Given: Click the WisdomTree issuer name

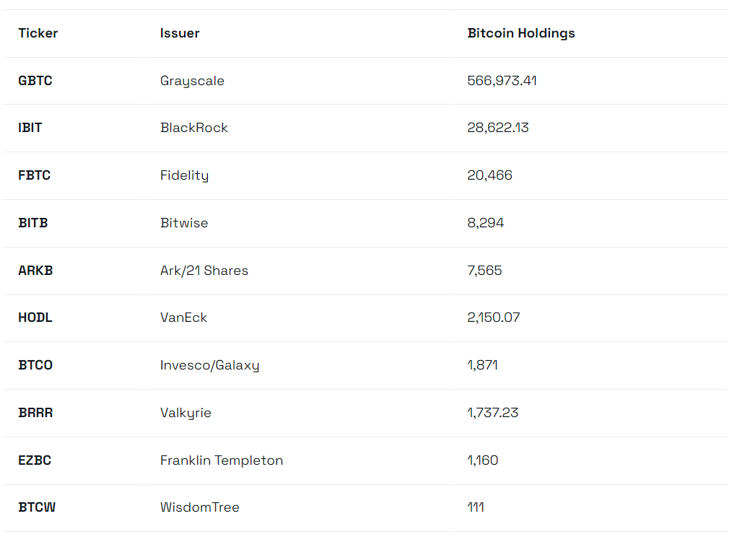Looking at the screenshot, I should pyautogui.click(x=200, y=507).
